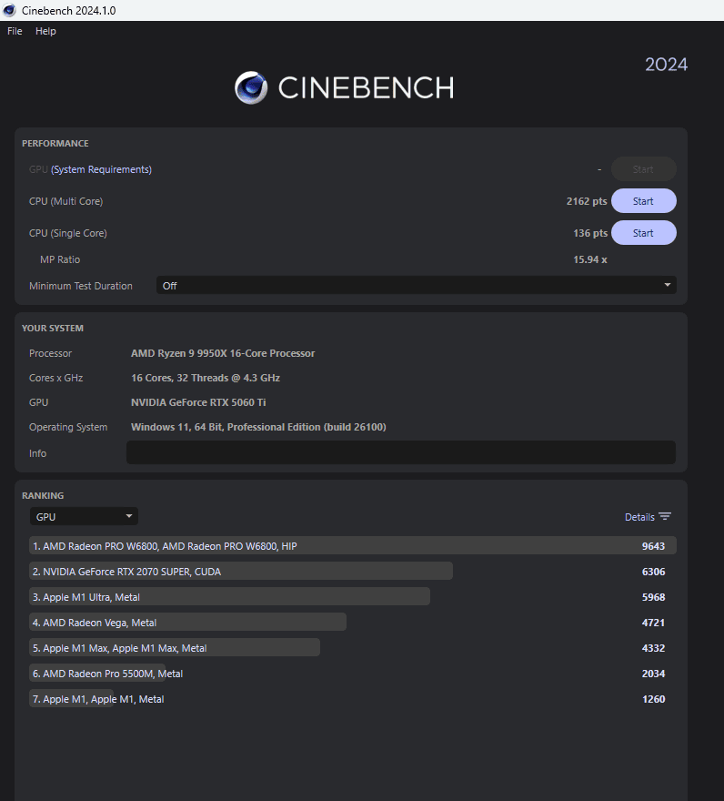Click the 5968 ranking score
724x801 pixels.
click(x=654, y=597)
